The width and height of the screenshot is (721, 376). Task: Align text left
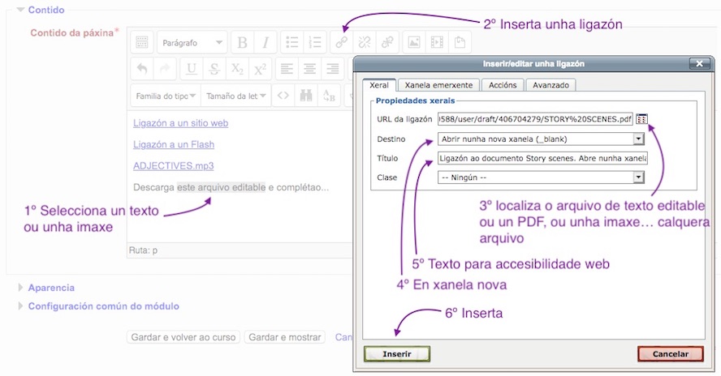287,70
